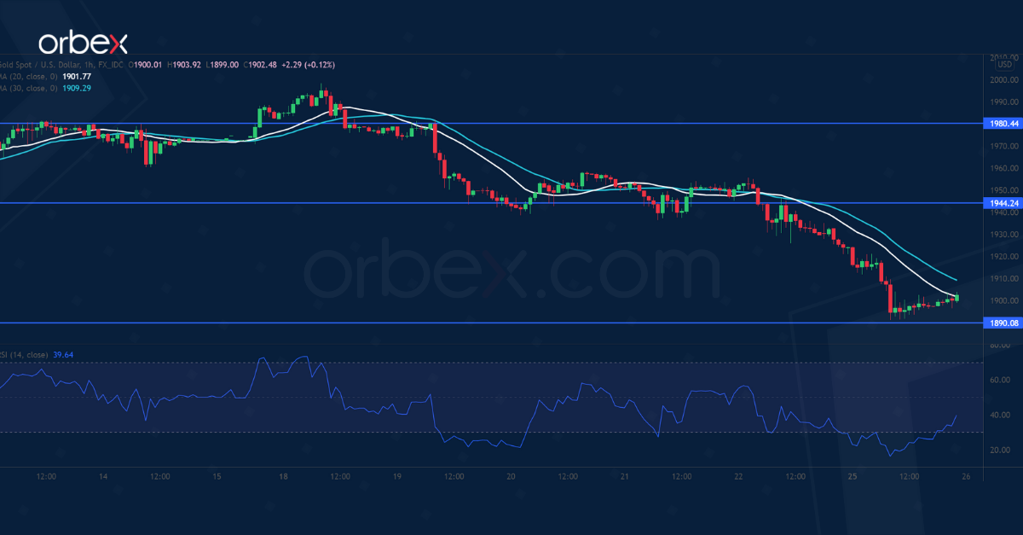Click the Orbex logo
1023x535 pixels.
pyautogui.click(x=82, y=43)
